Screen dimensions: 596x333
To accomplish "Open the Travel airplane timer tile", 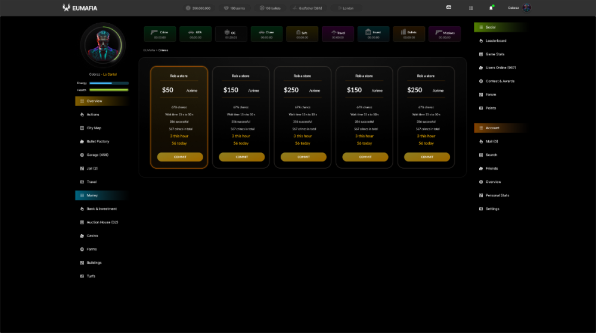I will click(337, 34).
